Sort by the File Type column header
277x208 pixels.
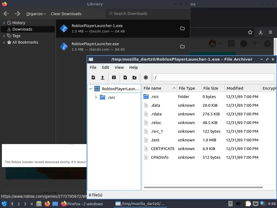pos(189,88)
